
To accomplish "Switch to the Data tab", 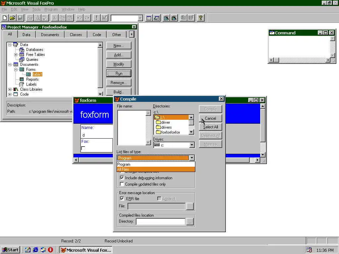I will click(x=26, y=34).
